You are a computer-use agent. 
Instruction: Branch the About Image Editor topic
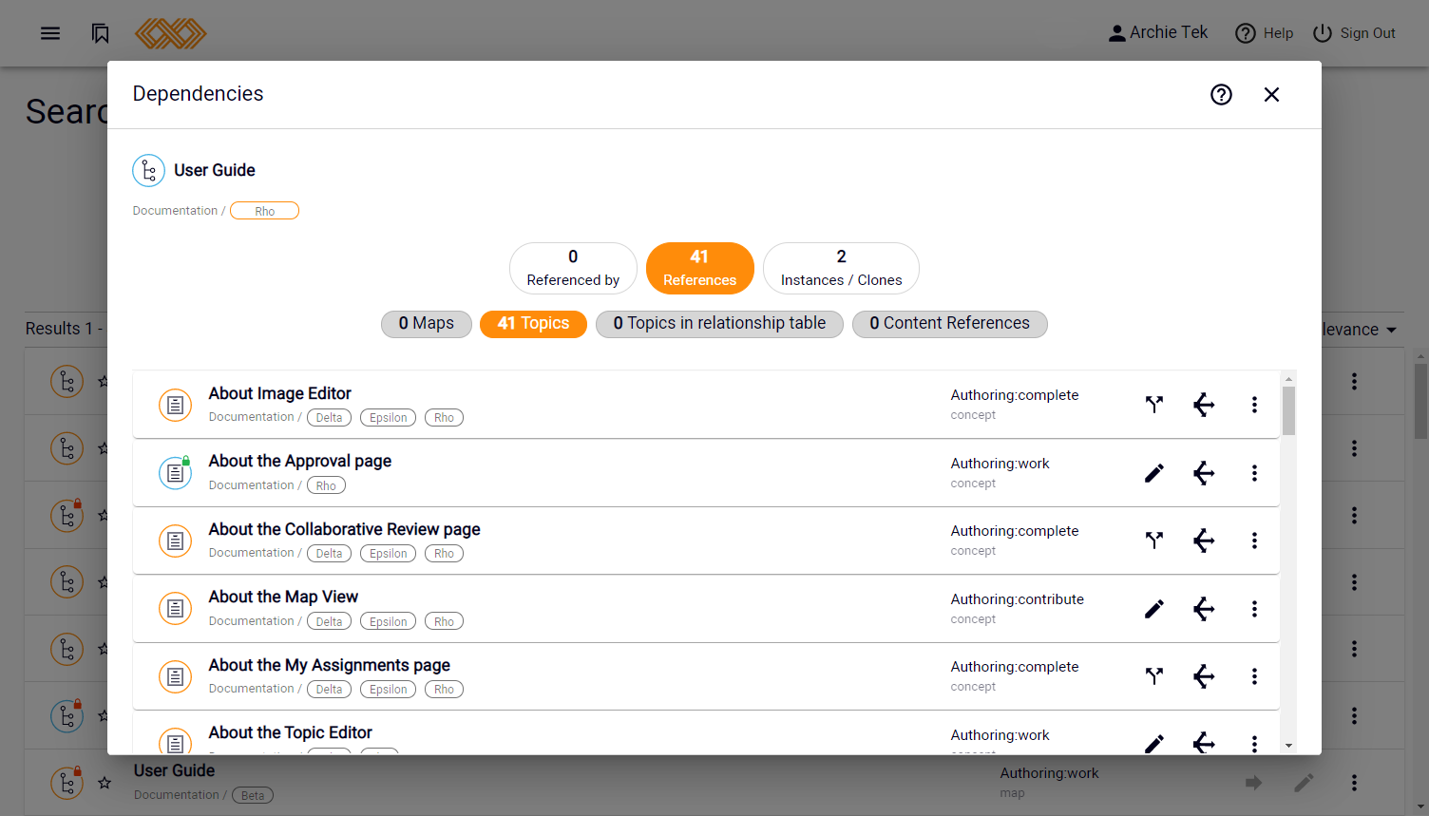[1153, 405]
